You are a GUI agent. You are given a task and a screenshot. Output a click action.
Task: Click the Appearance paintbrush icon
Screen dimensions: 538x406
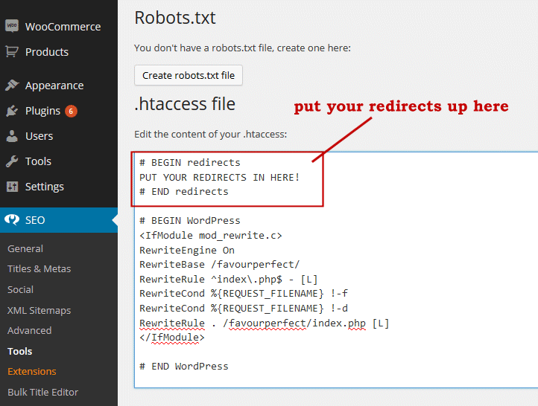coord(12,86)
